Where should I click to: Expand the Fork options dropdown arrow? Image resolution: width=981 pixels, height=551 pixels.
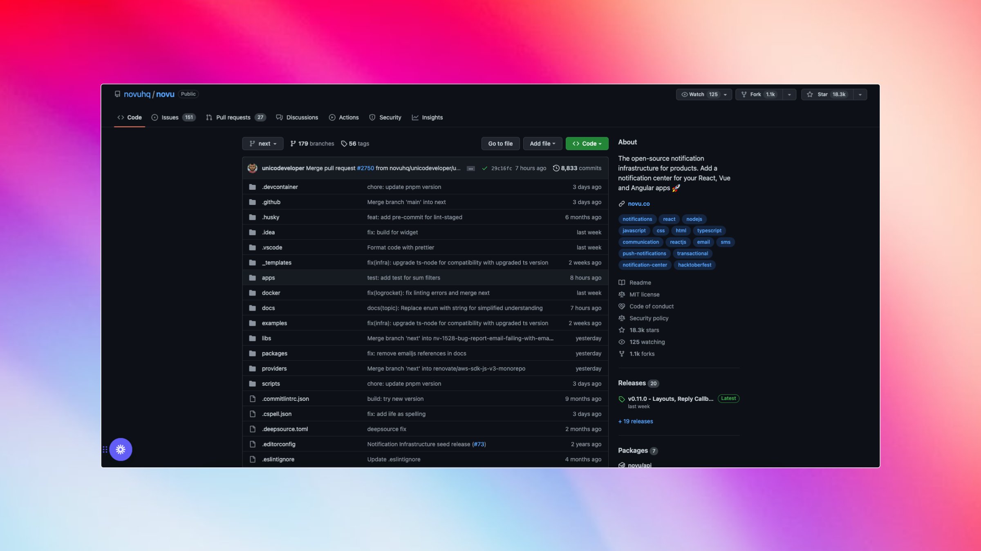pos(789,94)
